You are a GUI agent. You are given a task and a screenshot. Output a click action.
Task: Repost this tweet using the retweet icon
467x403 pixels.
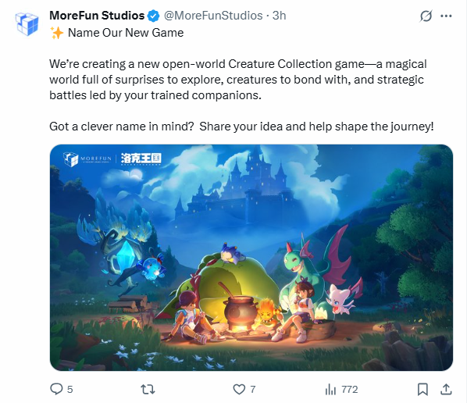click(x=148, y=389)
